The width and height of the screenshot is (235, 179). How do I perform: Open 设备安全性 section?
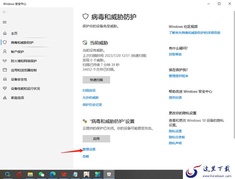coord(19,79)
